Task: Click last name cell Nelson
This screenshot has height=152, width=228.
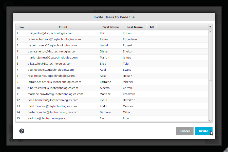Action: [x=135, y=76]
